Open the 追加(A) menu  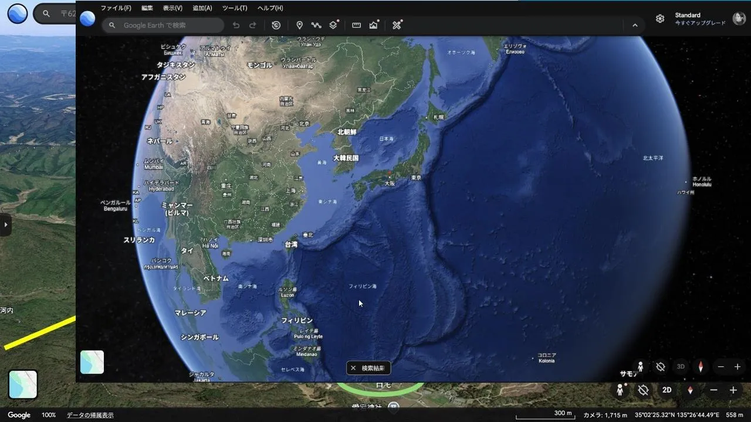[x=202, y=8]
